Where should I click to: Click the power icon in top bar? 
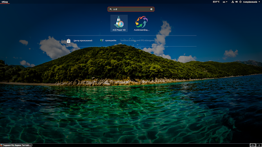(x=240, y=2)
